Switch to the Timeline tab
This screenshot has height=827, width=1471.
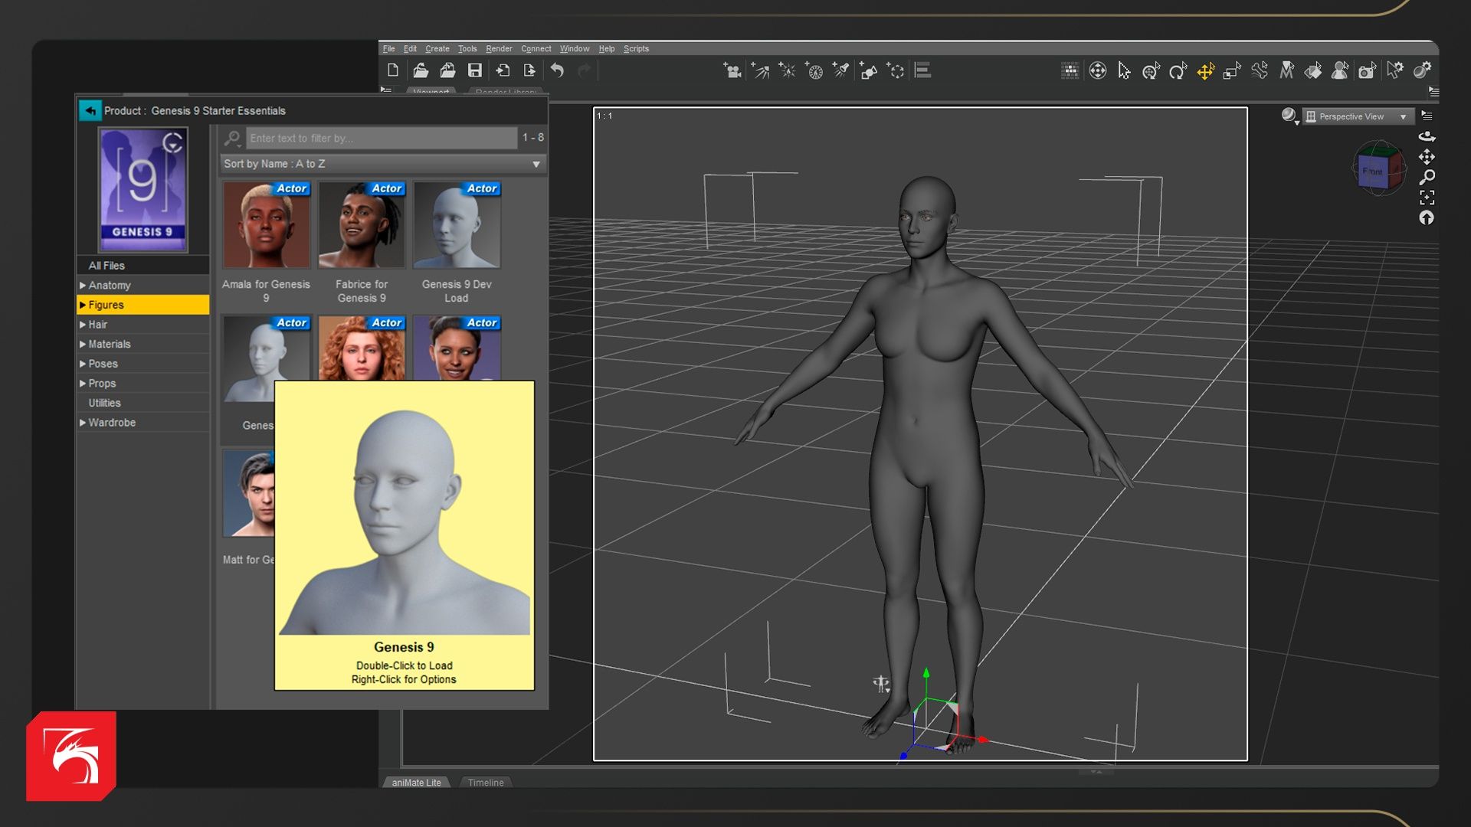tap(486, 783)
